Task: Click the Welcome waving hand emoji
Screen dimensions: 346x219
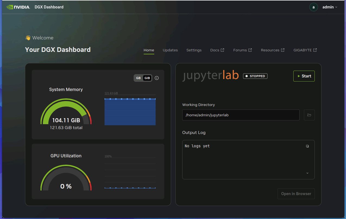Action: [x=28, y=38]
